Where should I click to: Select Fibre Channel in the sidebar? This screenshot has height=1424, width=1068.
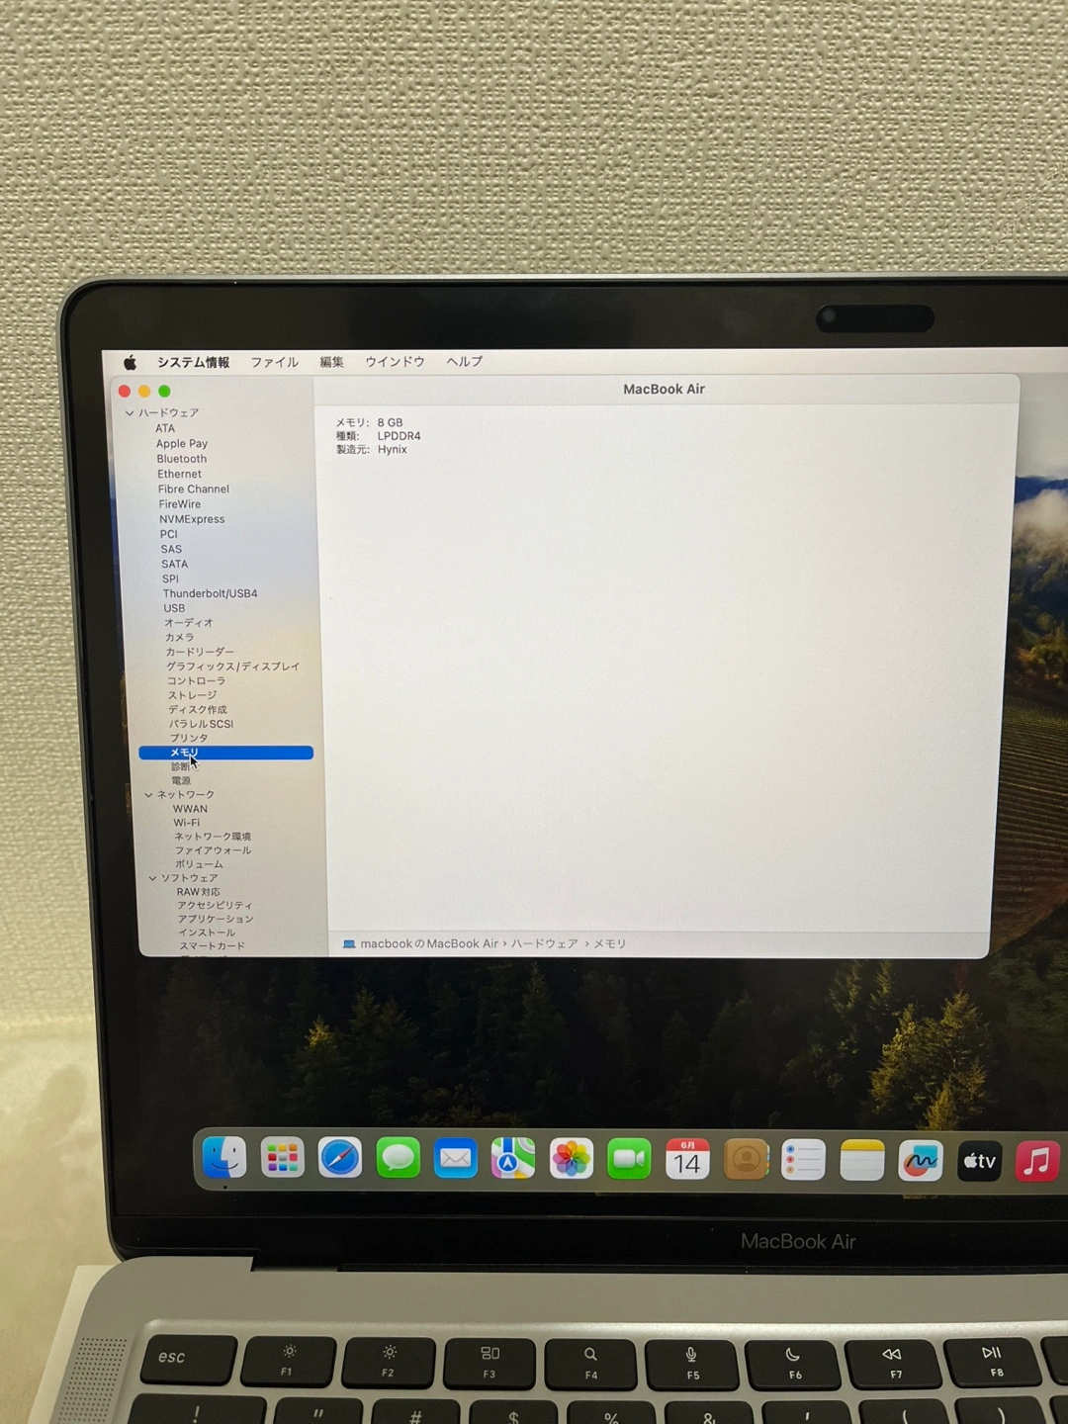(x=194, y=489)
